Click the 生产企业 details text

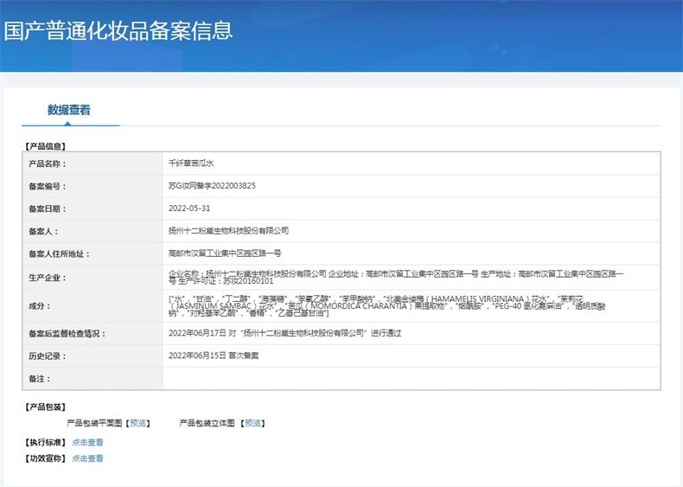(396, 278)
